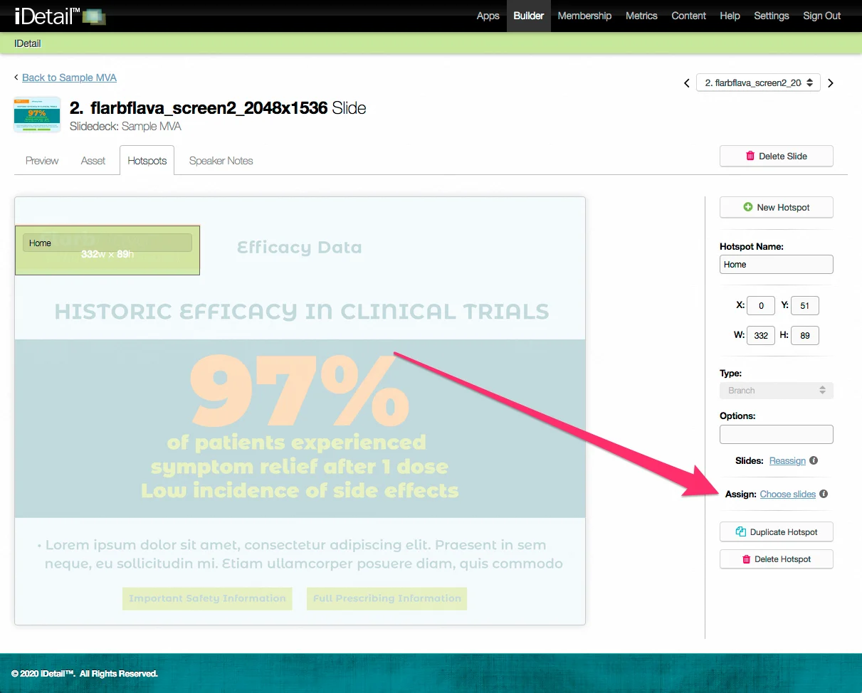Open the Content menu
862x693 pixels.
point(689,16)
